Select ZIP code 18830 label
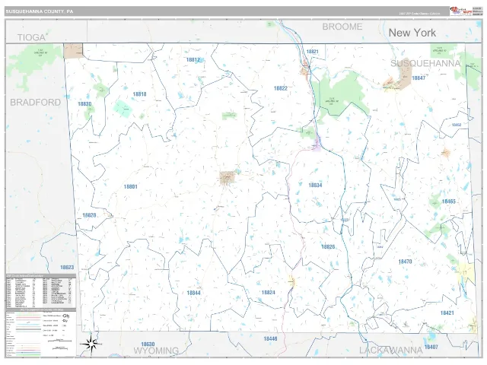 pos(84,104)
